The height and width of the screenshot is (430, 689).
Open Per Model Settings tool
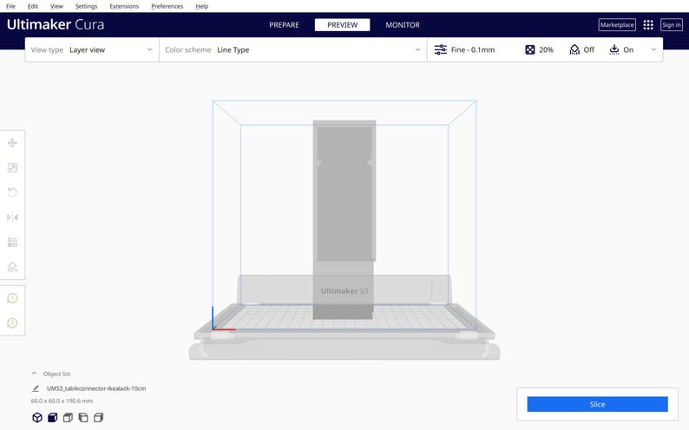[x=12, y=242]
